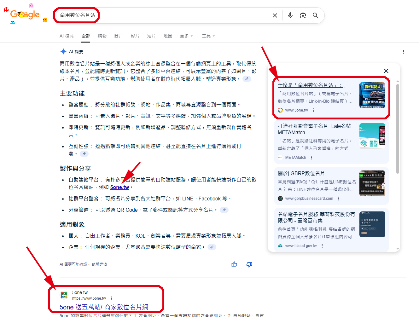419x317 pixels.
Task: Give AI summary a thumbs up
Action: pos(234,264)
